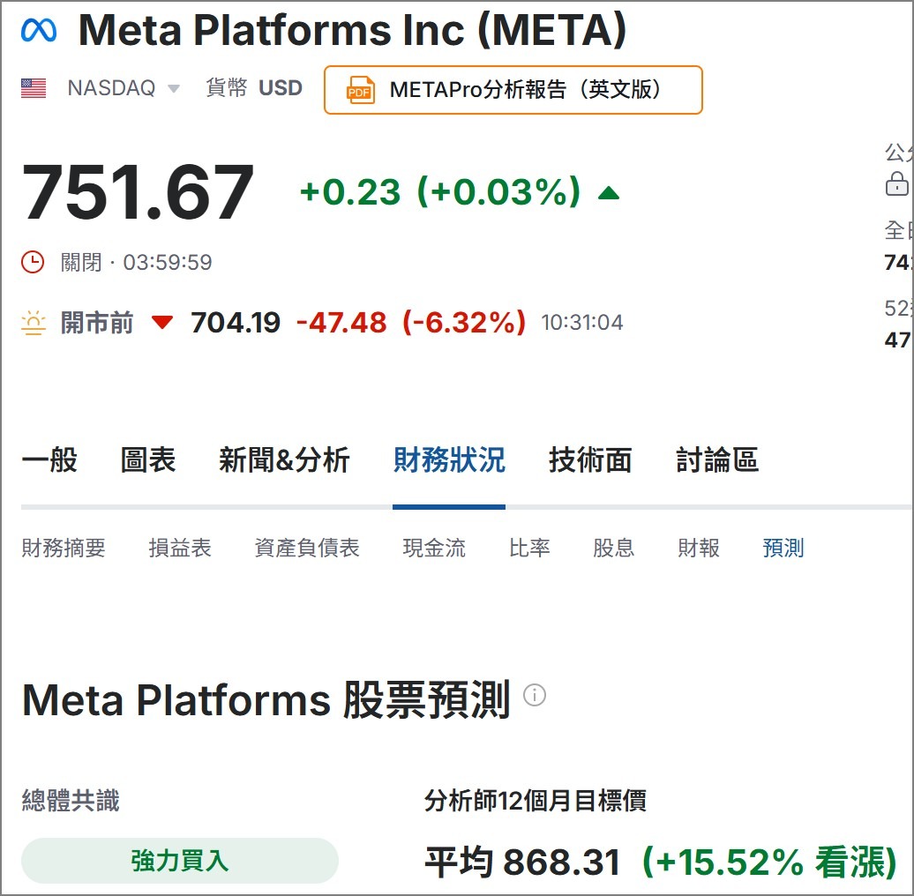
Task: Open the 股息 financial section
Action: (614, 548)
